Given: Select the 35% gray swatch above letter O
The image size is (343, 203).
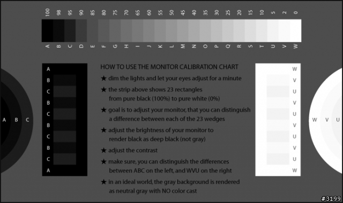Looking at the screenshot, I should click(205, 31).
